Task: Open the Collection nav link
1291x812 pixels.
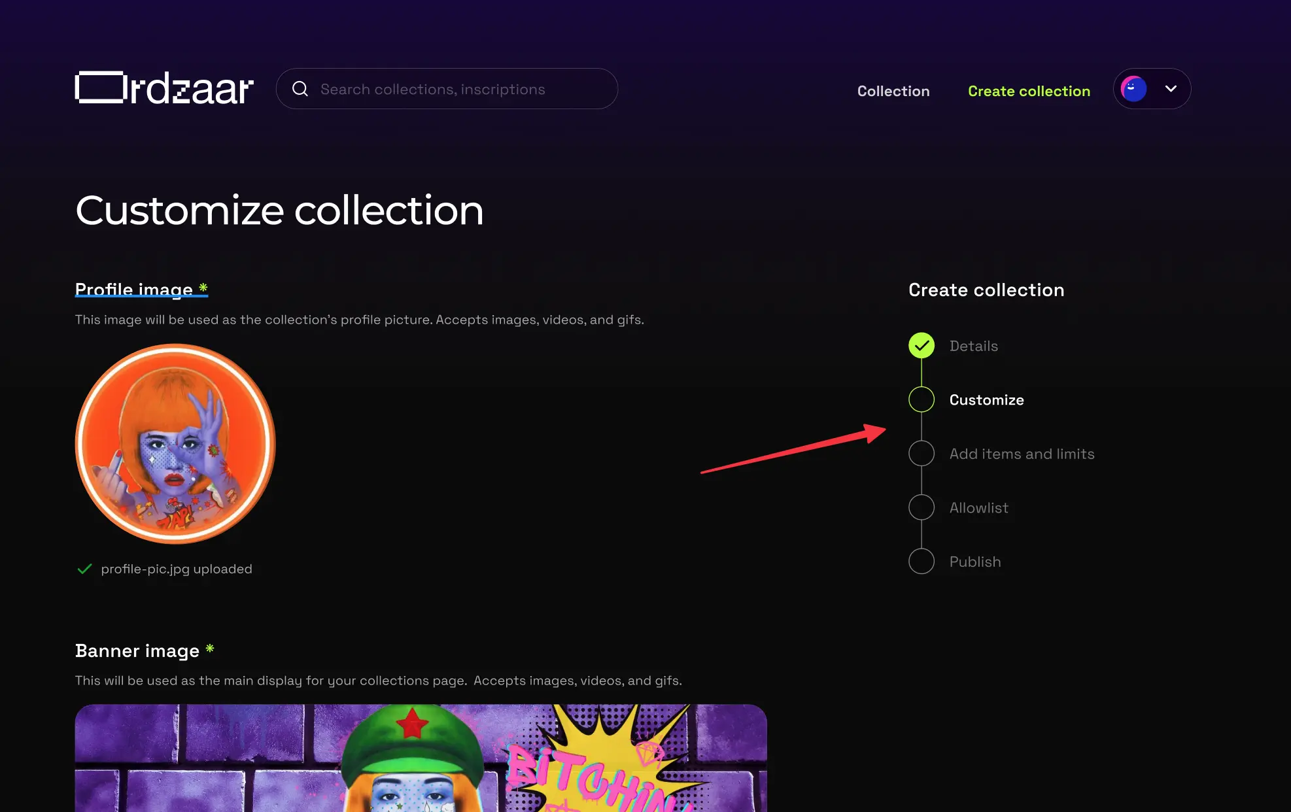Action: (x=893, y=91)
